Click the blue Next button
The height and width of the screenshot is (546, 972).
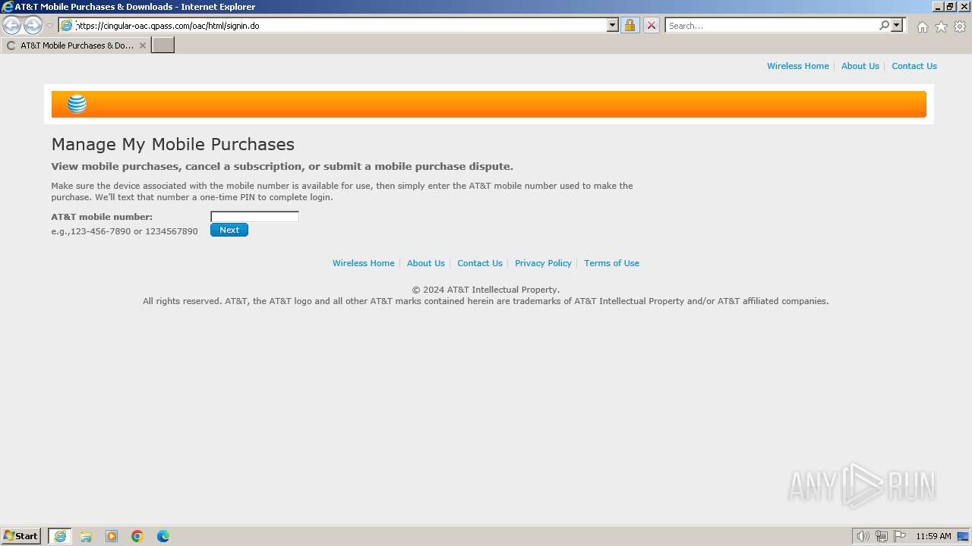[x=229, y=230]
